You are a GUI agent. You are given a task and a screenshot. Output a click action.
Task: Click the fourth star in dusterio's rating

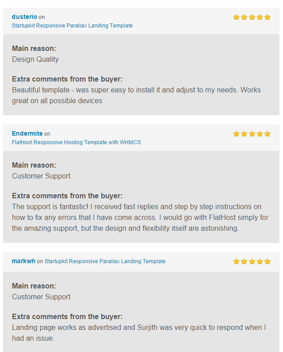(260, 17)
